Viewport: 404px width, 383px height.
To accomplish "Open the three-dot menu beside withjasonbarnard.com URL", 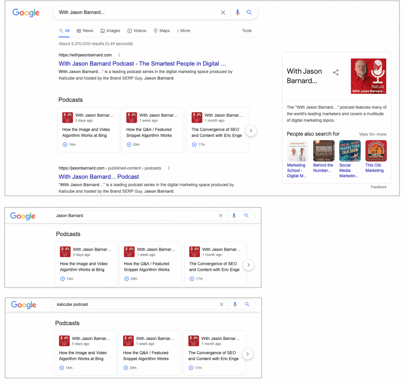I will coord(119,55).
